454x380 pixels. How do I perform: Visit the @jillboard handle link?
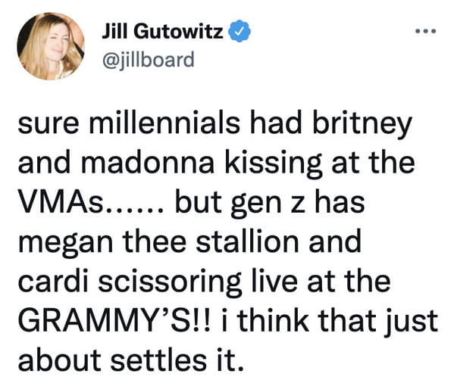click(x=148, y=60)
